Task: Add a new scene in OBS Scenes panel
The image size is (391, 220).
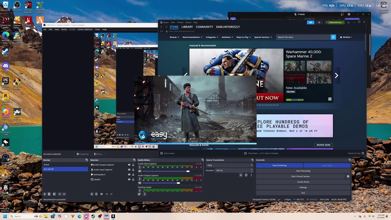Action: tap(45, 194)
